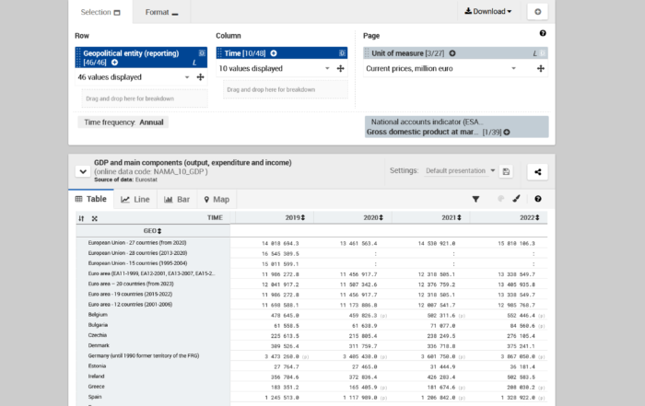645x406 pixels.
Task: Click National accounts indicator dimension block
Action: [x=457, y=127]
